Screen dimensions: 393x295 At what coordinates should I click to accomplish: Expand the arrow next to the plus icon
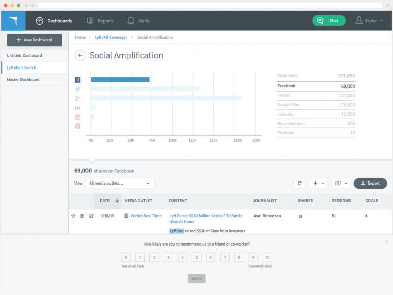click(323, 184)
